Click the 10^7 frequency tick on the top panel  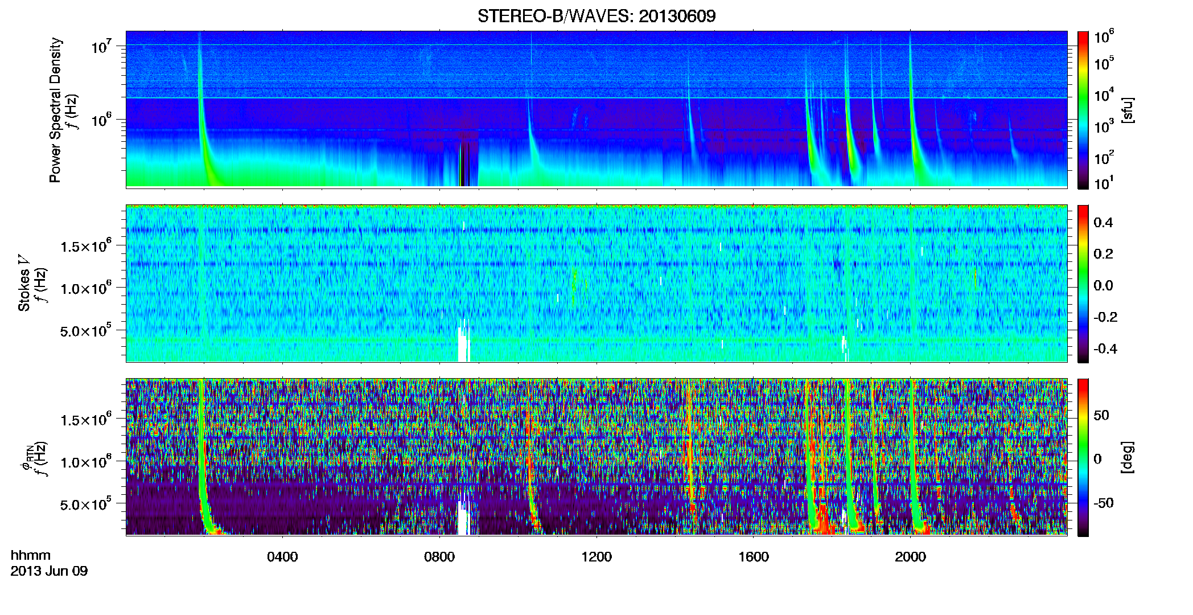click(x=101, y=46)
